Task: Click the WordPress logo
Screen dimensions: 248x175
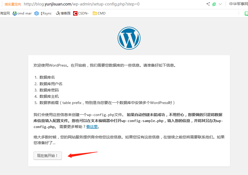Action: (129, 38)
